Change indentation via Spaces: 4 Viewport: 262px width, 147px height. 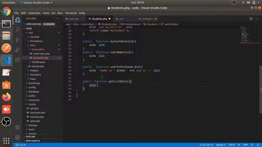pos(221,145)
